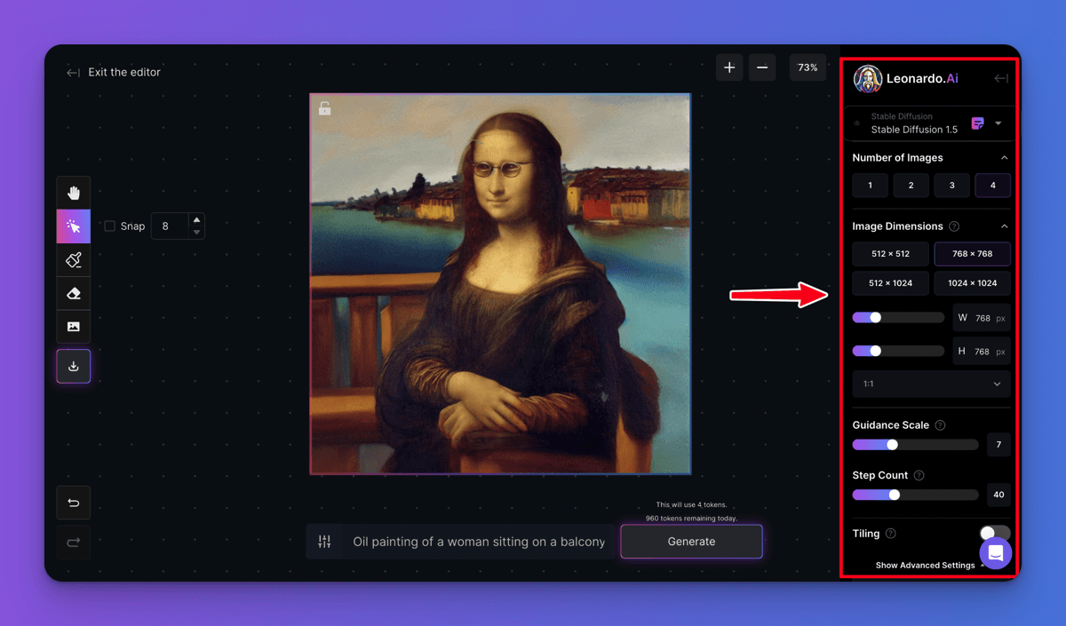Click the undo arrow button
This screenshot has width=1066, height=626.
point(73,503)
